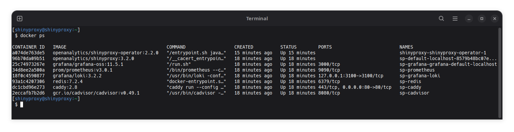
Task: Click the 'docker ps' command text
Action: click(33, 35)
